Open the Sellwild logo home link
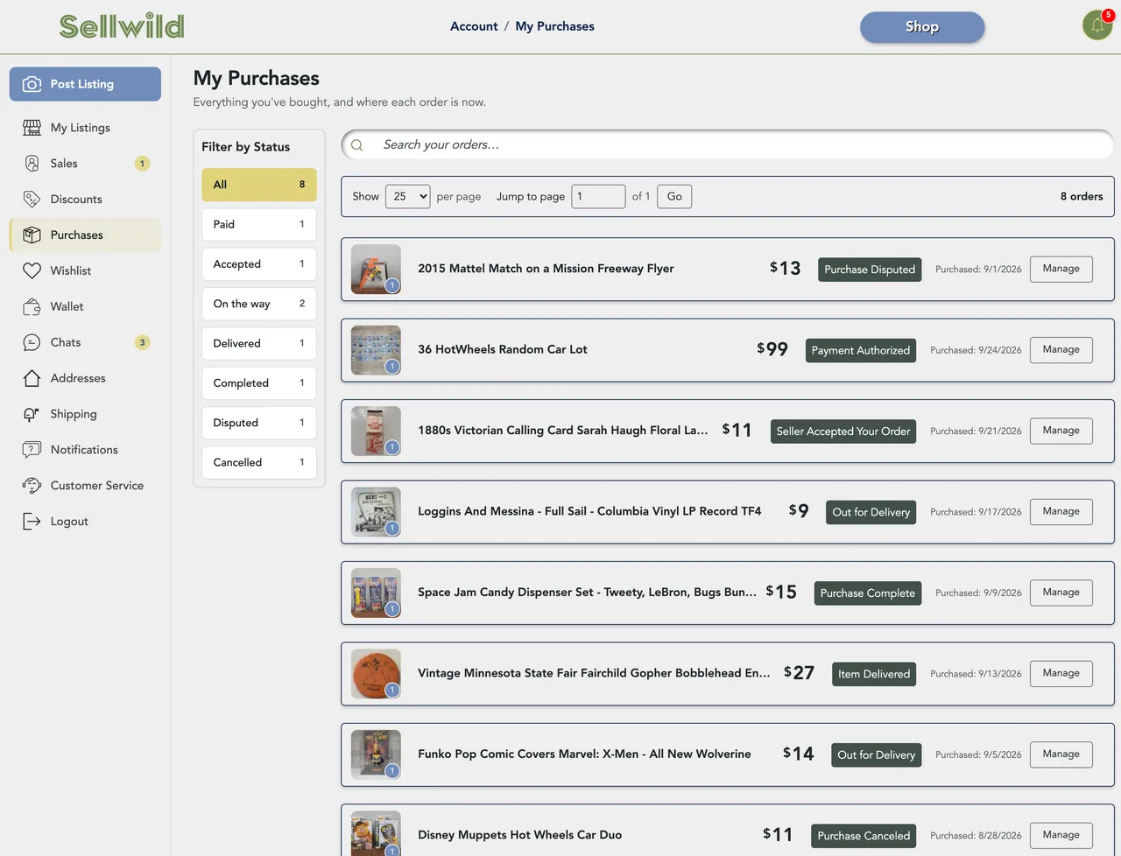 122,26
